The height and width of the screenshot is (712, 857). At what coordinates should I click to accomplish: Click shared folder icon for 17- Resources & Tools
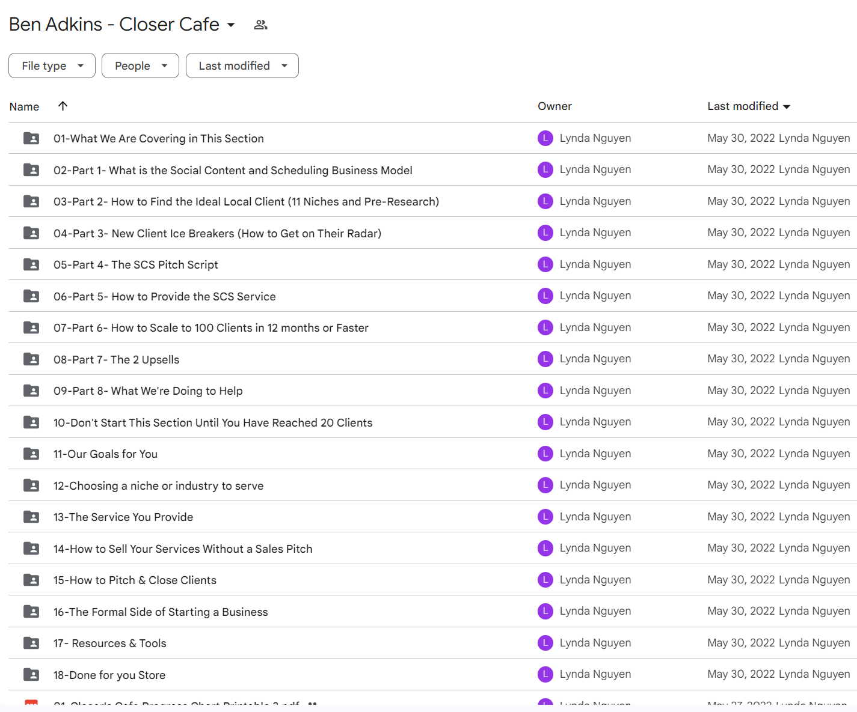(31, 643)
